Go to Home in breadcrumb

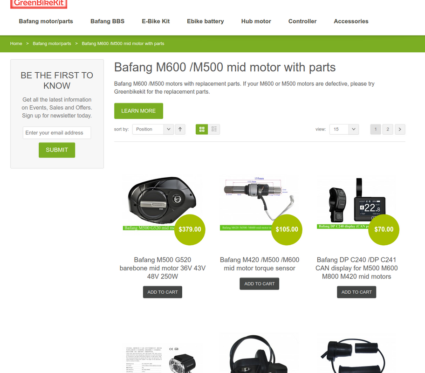pyautogui.click(x=16, y=44)
